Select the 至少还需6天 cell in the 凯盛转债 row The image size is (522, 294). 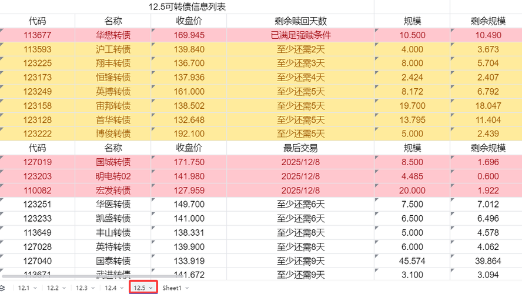tap(300, 218)
